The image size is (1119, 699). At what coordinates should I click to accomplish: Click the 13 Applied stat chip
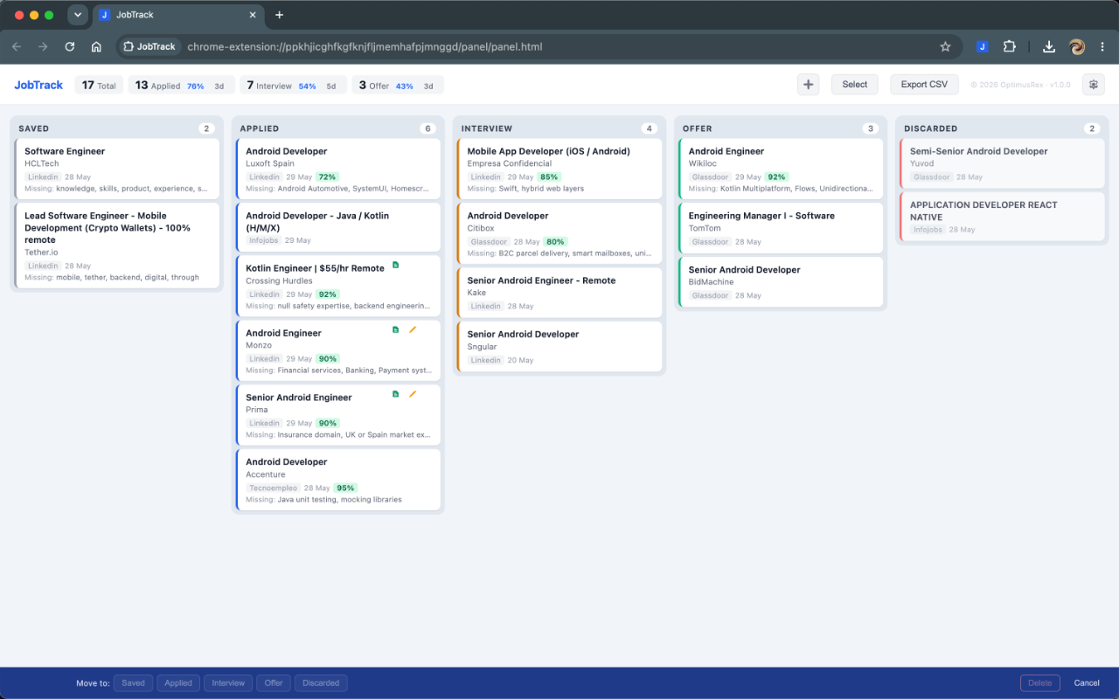[181, 85]
